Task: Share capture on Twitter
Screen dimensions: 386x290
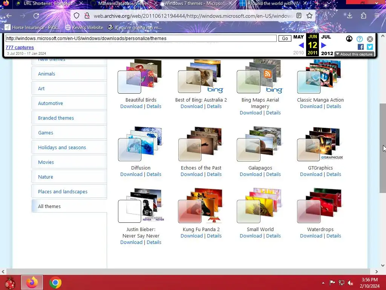Action: [x=370, y=47]
